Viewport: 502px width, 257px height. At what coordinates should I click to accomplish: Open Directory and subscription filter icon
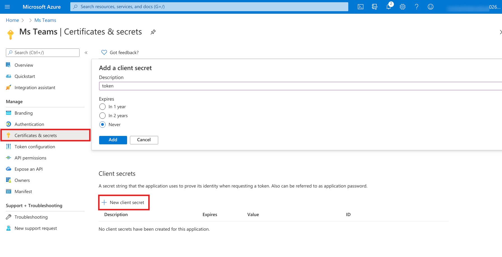click(375, 7)
